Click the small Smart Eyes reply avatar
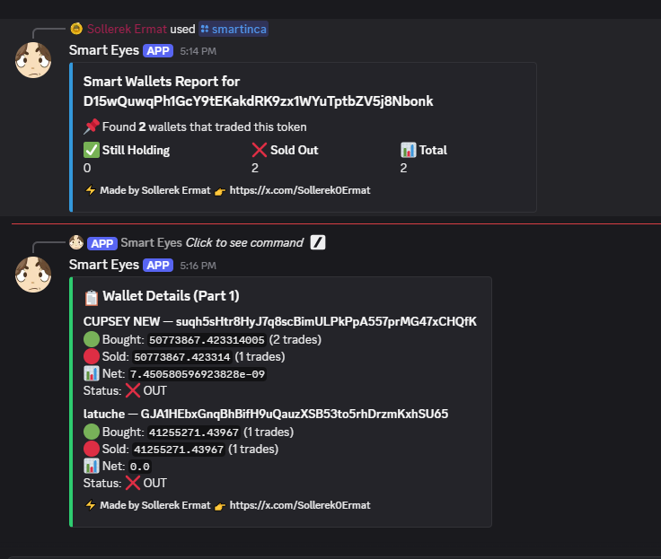Viewport: 661px width, 559px height. pyautogui.click(x=76, y=242)
